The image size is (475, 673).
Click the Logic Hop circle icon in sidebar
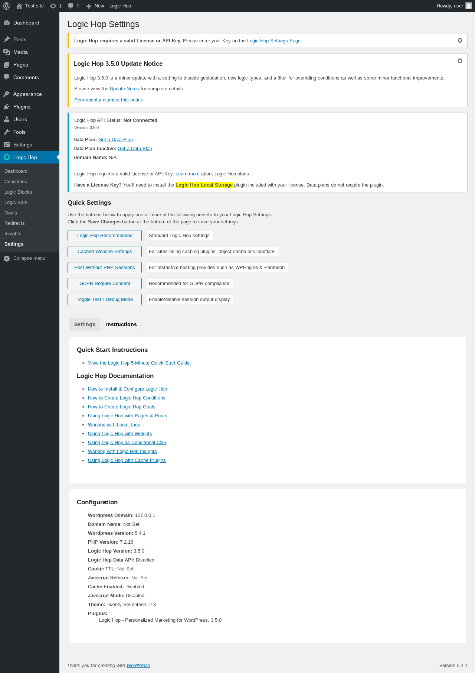tap(7, 157)
